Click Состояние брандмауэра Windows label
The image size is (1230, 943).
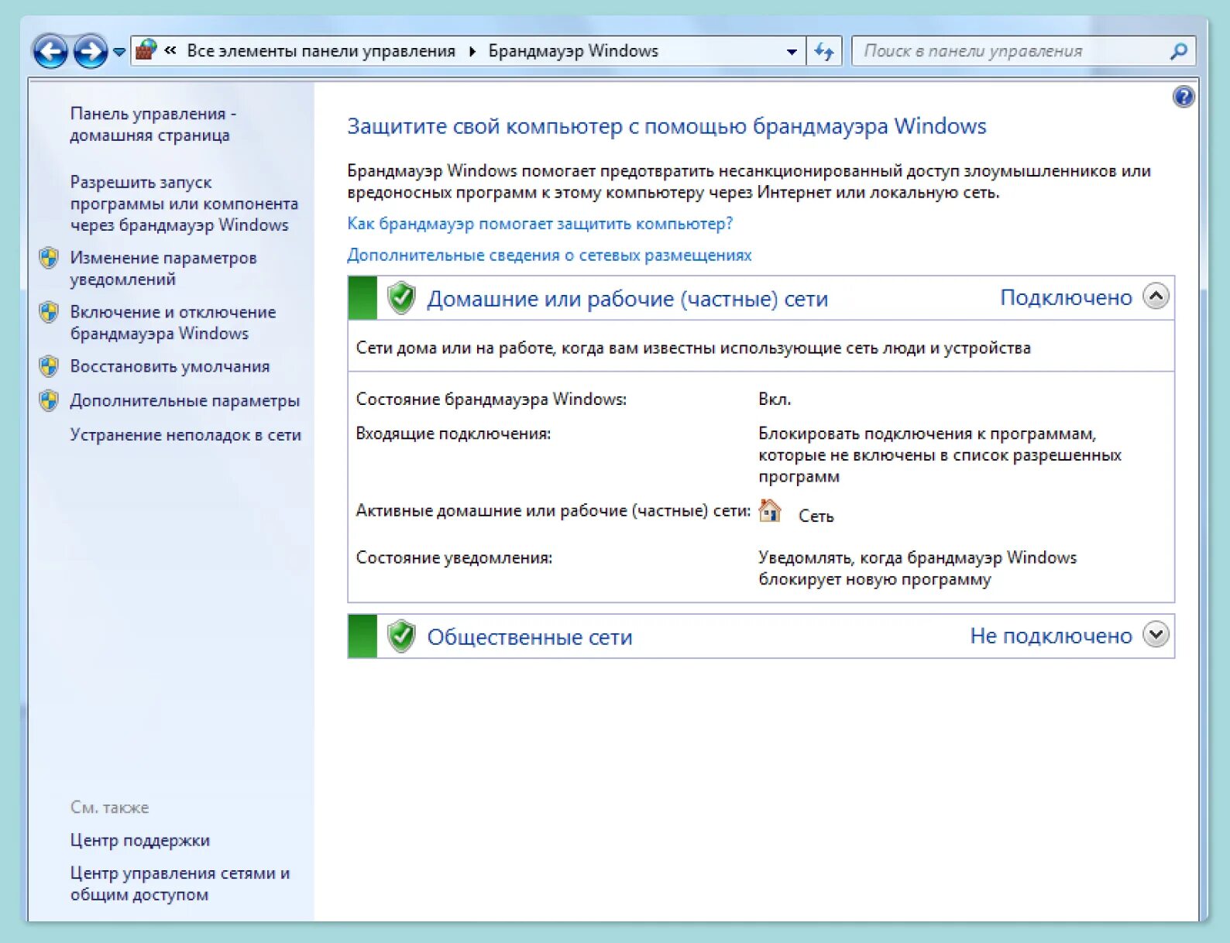point(491,399)
